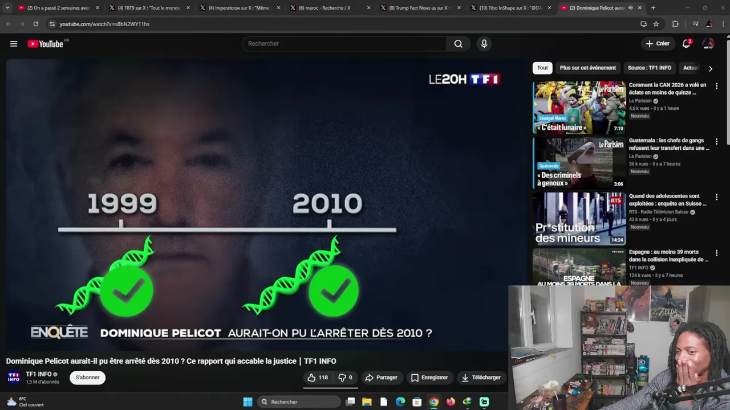Open the 'Des criminels à genoux' thumbnail
The height and width of the screenshot is (410, 730).
click(x=579, y=163)
